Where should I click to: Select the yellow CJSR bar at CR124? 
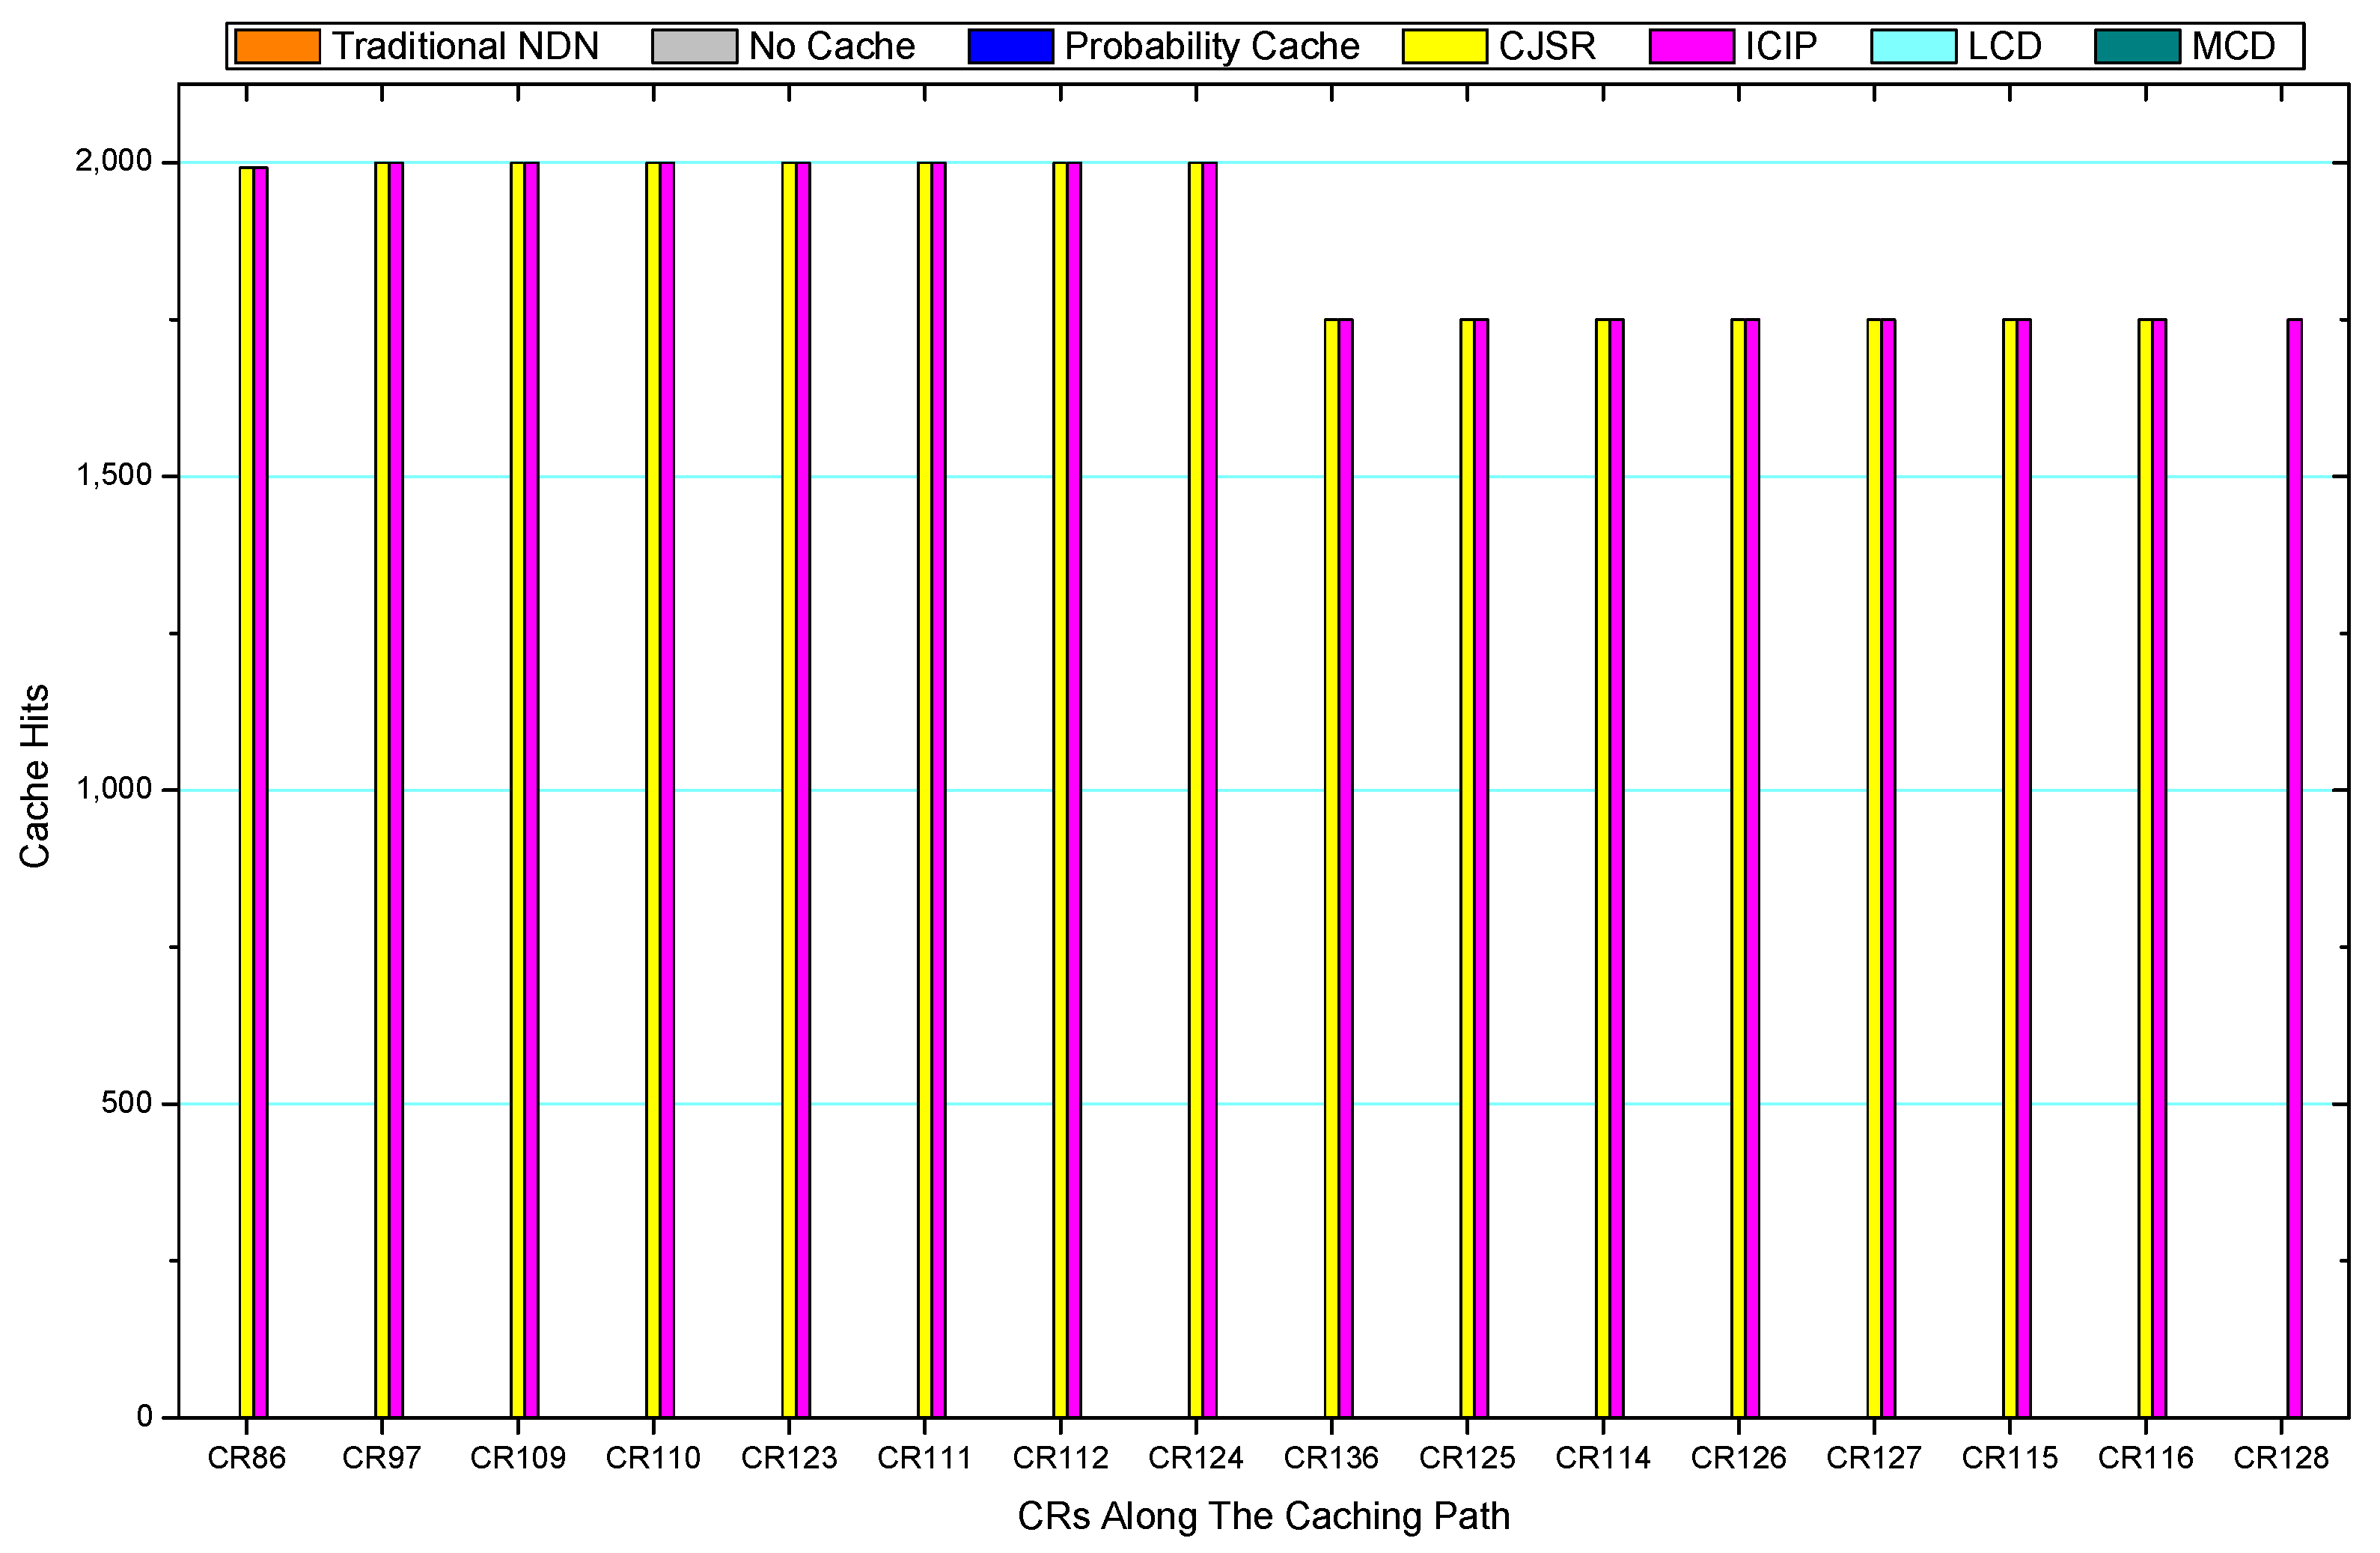(1196, 789)
